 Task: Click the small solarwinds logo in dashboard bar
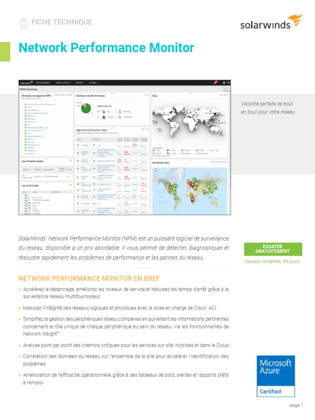tap(26, 83)
